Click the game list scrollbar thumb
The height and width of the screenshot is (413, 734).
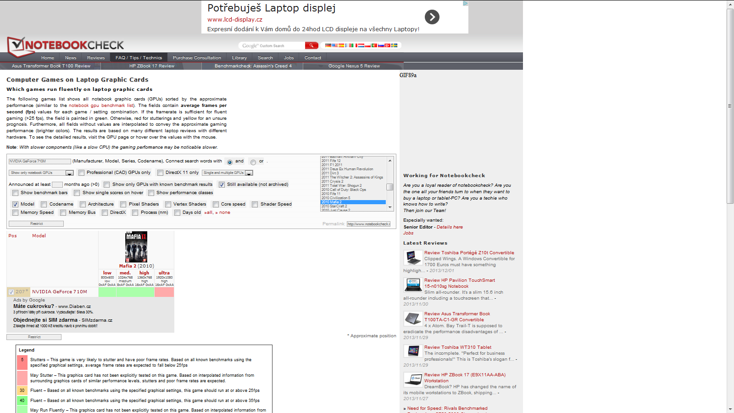point(390,187)
